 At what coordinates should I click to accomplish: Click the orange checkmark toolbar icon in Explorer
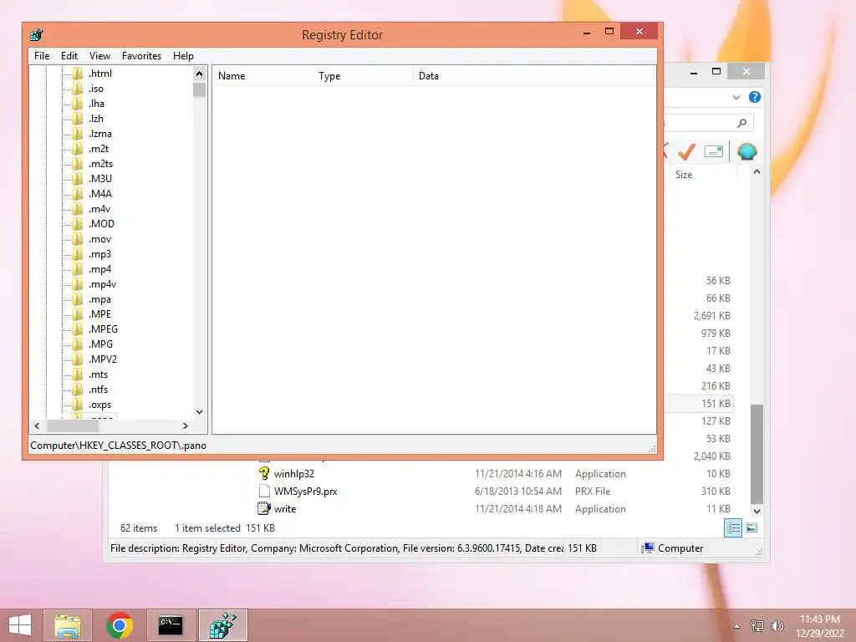[687, 151]
